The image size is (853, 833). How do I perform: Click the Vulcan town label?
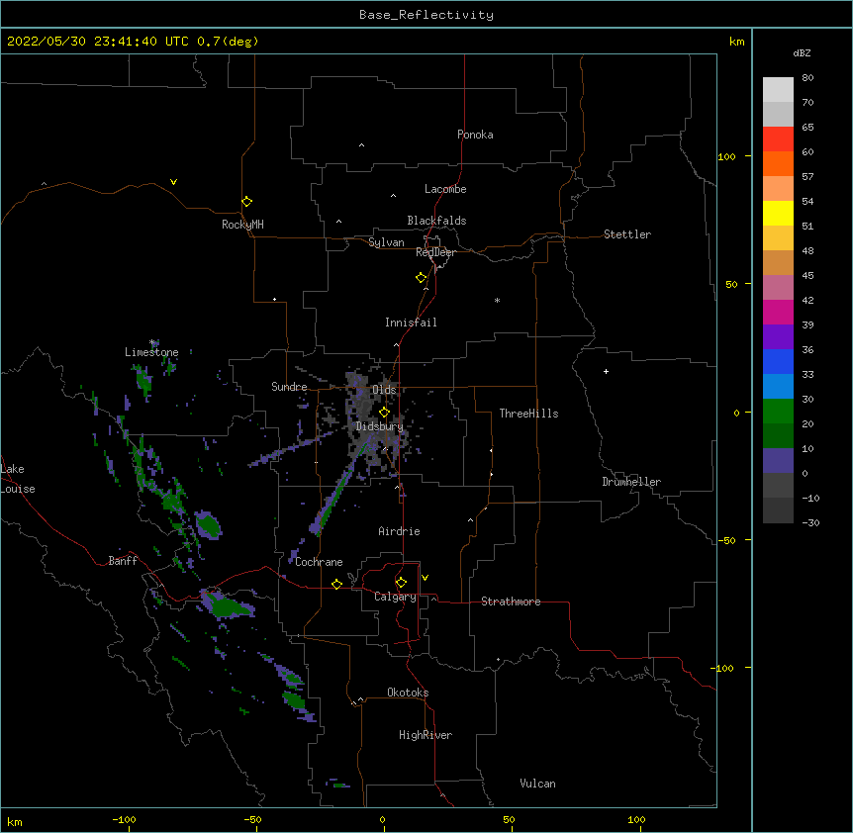point(537,784)
